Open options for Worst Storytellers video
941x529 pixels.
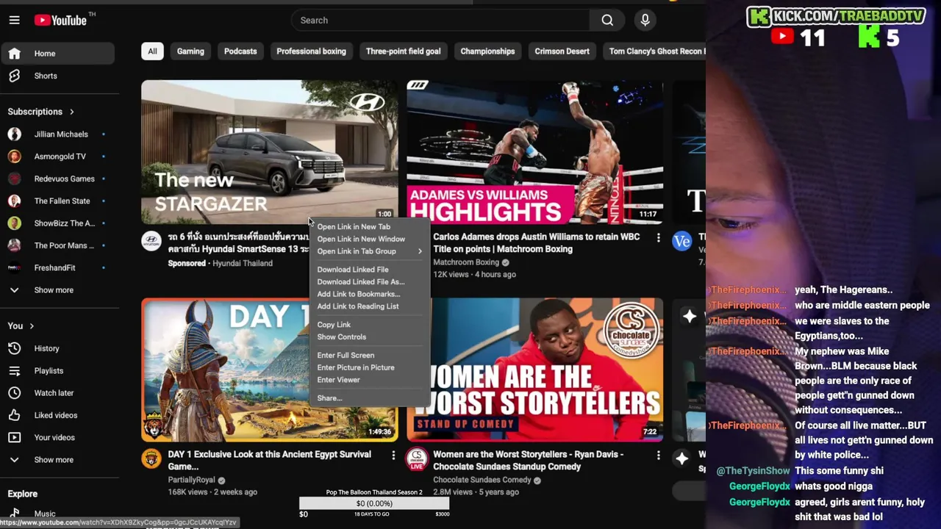[658, 456]
